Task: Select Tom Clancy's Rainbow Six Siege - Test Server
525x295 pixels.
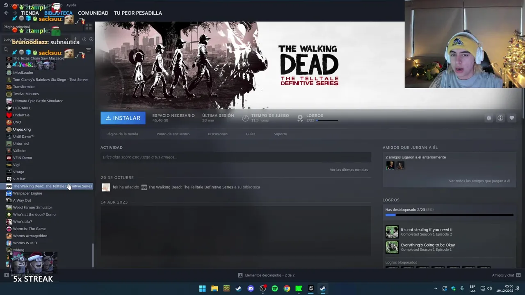Action: 50,79
